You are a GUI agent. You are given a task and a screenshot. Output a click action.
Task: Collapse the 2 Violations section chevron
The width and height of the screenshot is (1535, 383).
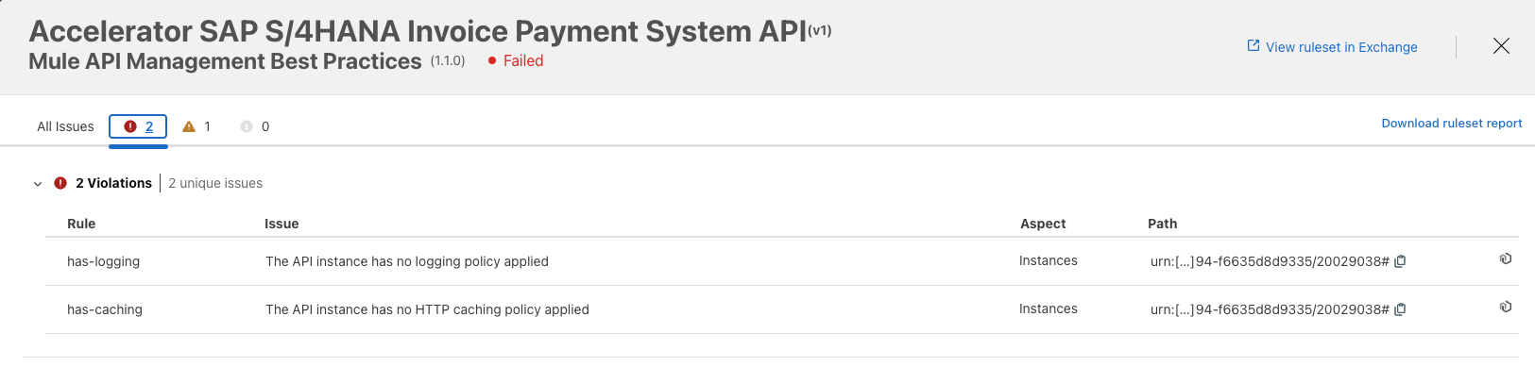[x=38, y=184]
